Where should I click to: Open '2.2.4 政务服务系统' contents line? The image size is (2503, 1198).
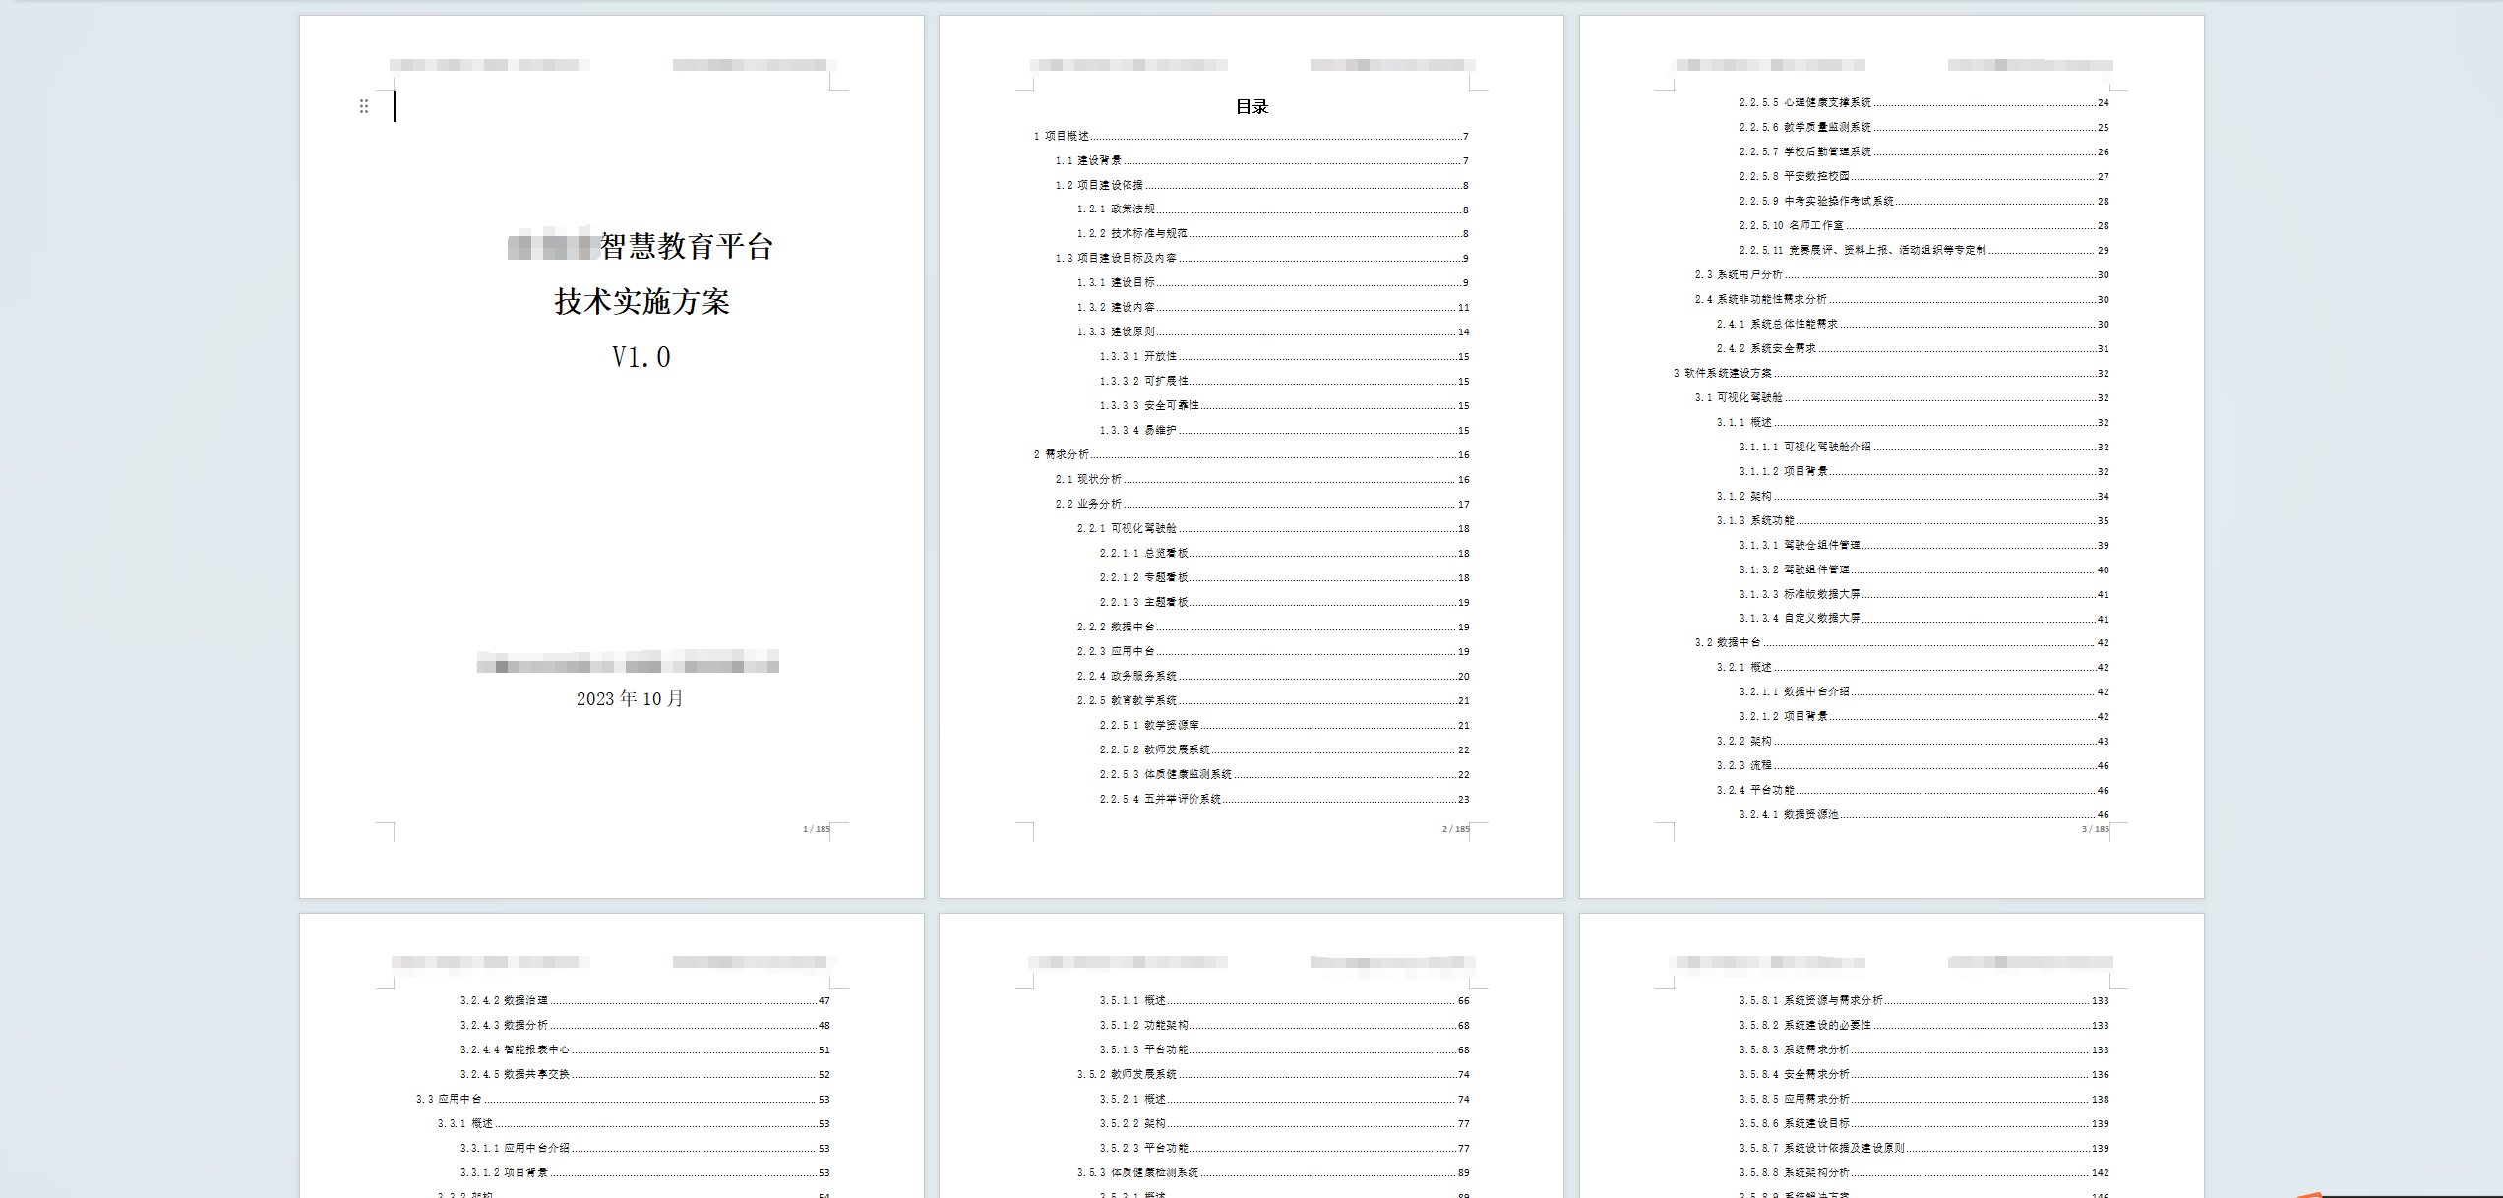pos(1272,677)
